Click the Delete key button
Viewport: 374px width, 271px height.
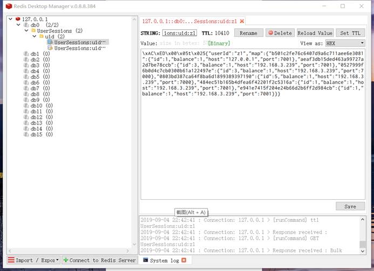pyautogui.click(x=280, y=33)
